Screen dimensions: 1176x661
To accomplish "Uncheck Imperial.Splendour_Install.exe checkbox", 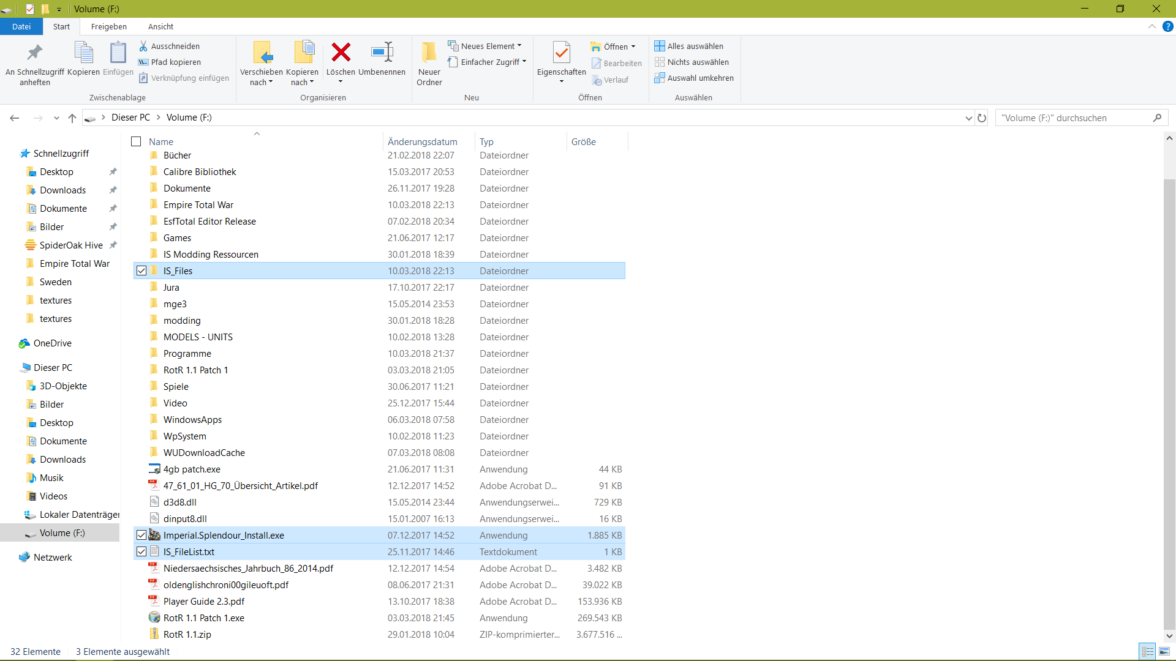I will click(x=141, y=535).
